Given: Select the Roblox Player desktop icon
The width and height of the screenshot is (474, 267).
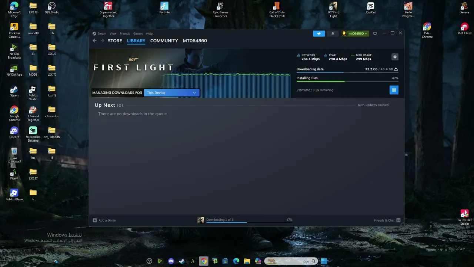Looking at the screenshot, I should click(x=14, y=195).
